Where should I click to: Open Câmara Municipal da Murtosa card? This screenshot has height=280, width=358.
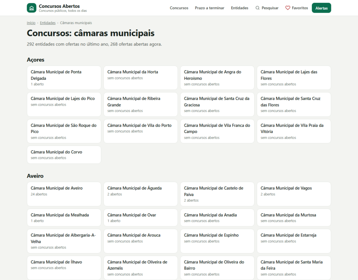(x=294, y=218)
